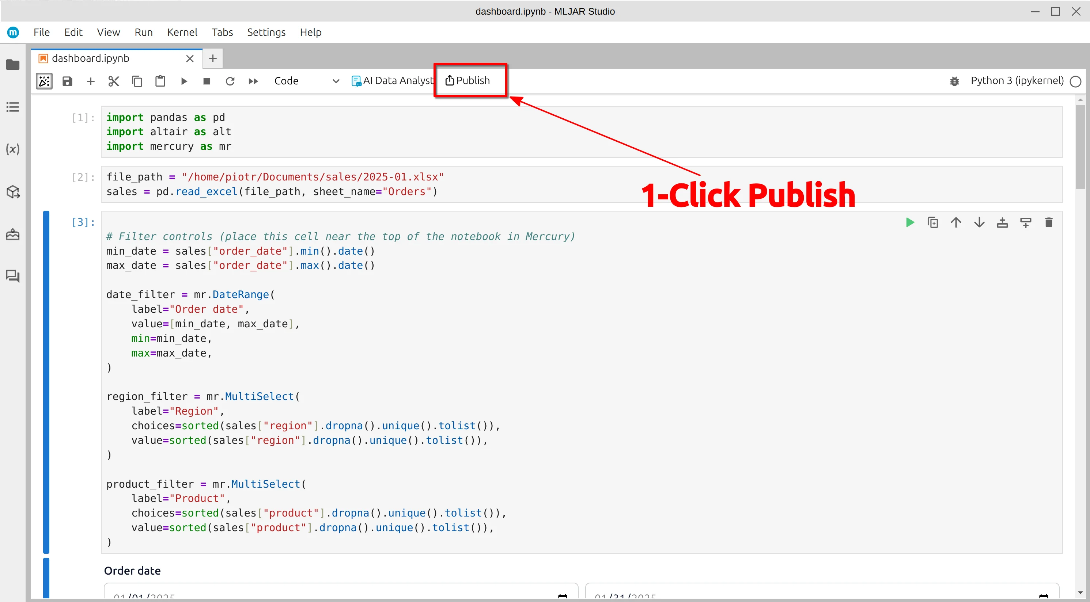Restart the kernel with the refresh icon
Viewport: 1090px width, 602px height.
click(230, 81)
